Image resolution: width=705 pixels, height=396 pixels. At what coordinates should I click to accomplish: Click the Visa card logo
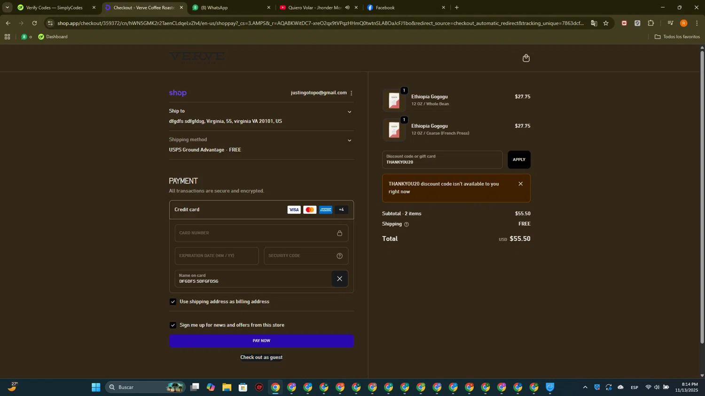[294, 210]
